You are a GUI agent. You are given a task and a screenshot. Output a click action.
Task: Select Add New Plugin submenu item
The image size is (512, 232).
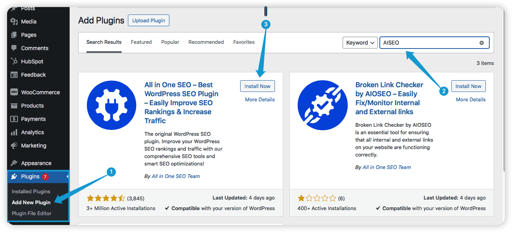pos(31,202)
